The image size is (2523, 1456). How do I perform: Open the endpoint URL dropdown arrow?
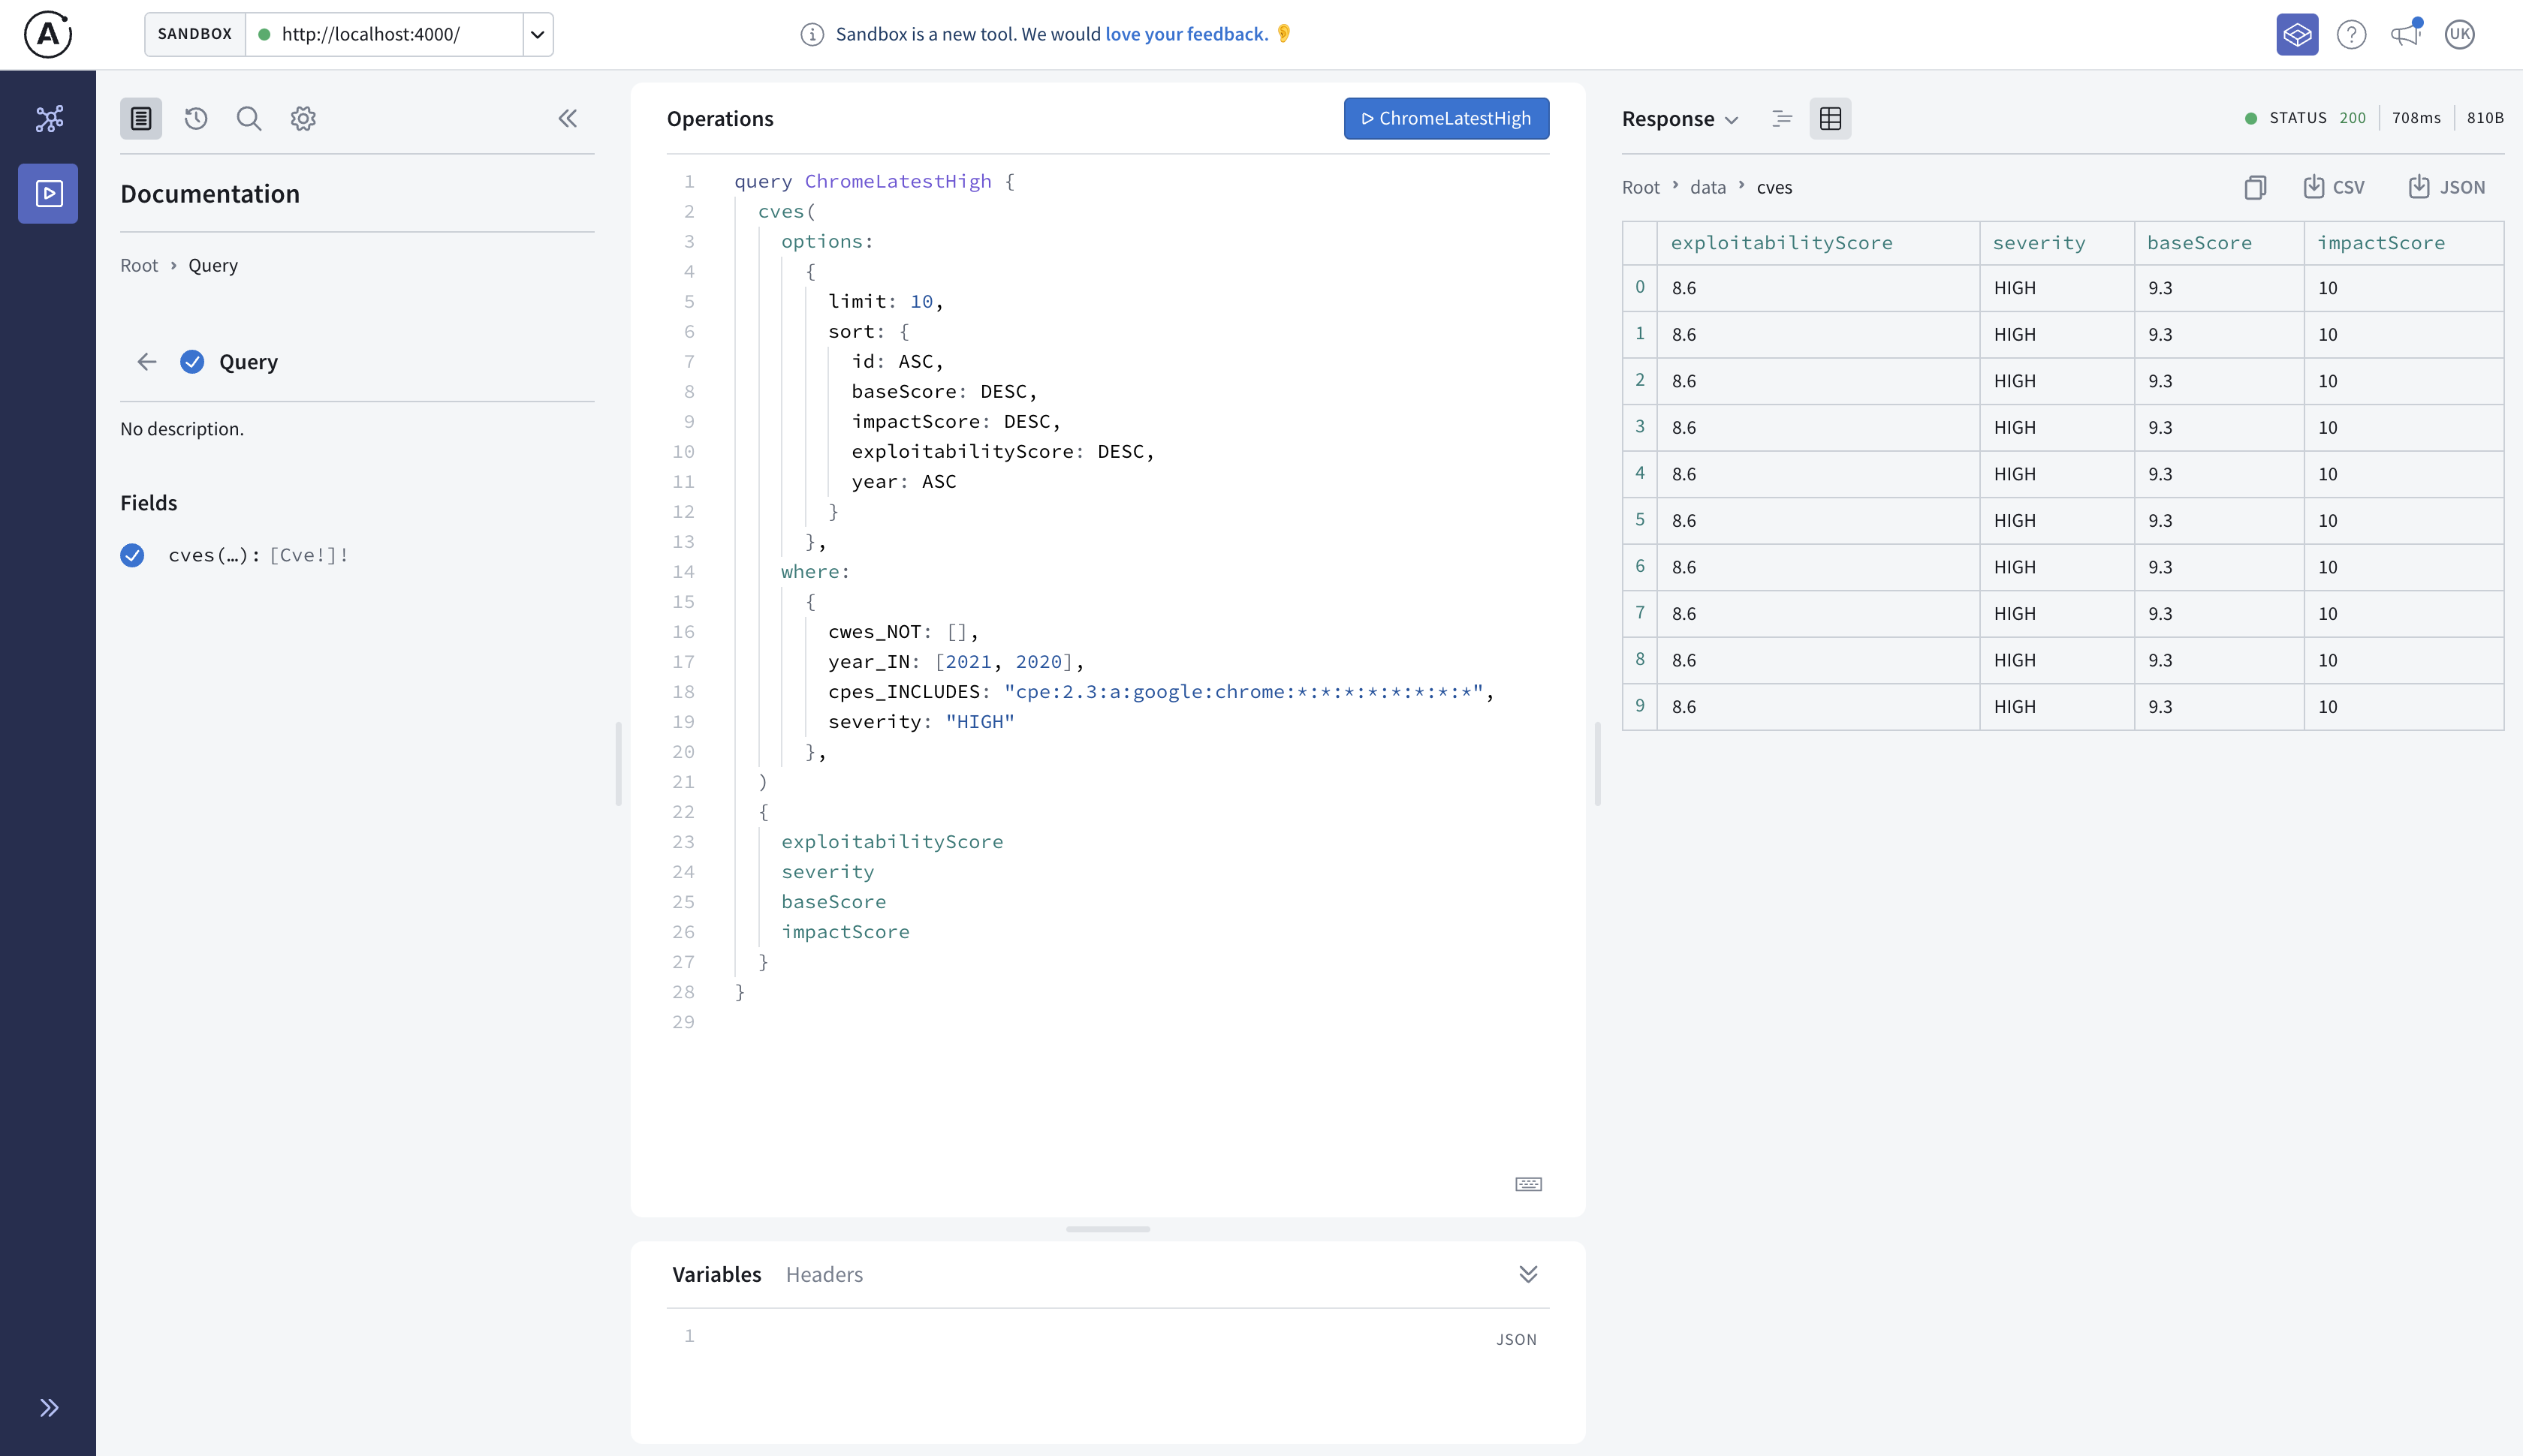click(537, 34)
